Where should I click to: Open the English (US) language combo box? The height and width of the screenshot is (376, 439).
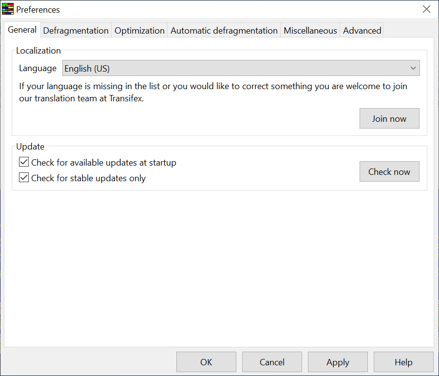pos(234,69)
